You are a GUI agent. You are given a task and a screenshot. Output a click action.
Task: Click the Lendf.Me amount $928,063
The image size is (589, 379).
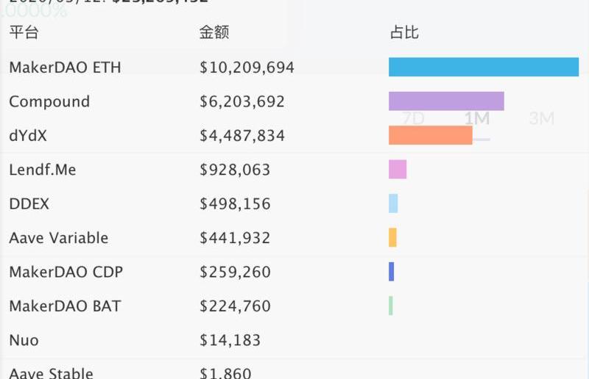click(235, 170)
